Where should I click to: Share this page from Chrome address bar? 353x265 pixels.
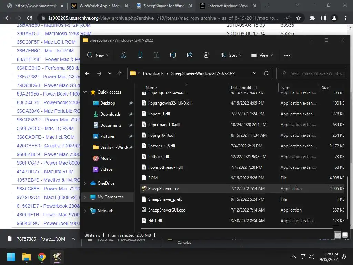pyautogui.click(x=288, y=18)
